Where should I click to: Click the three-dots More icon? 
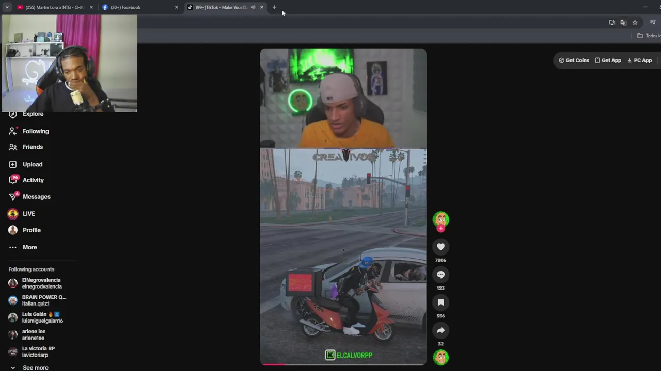(13, 247)
